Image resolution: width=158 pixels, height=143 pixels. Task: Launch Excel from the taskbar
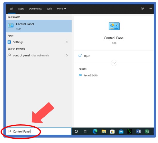tap(147, 132)
